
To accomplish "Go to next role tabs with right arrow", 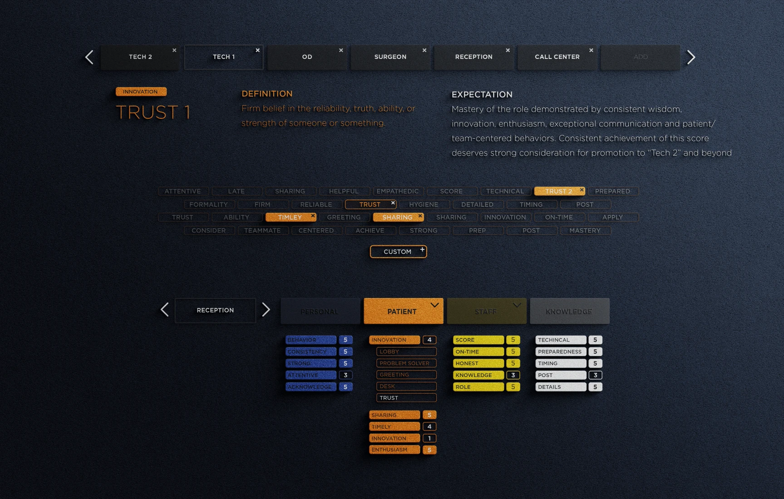I will [691, 57].
